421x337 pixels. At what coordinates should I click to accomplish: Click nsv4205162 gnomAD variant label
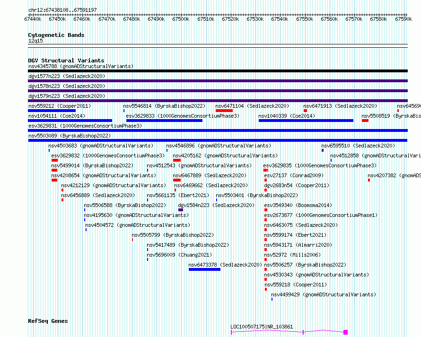[x=225, y=156]
